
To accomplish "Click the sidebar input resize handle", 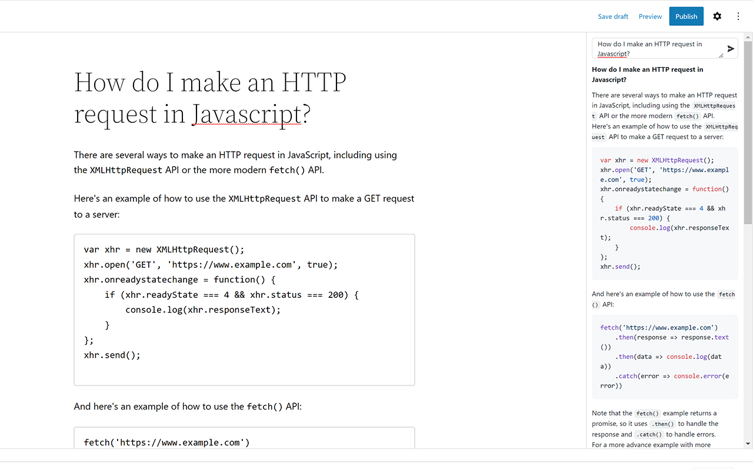I will [721, 55].
